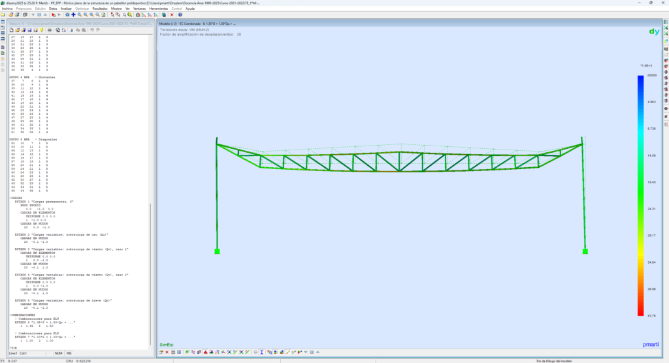Click the blue pan cross tool
The image size is (669, 363).
tap(73, 14)
